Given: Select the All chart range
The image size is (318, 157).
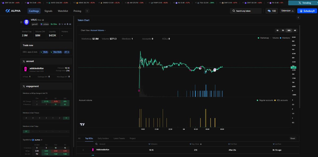Looking at the screenshot, I should (x=295, y=30).
